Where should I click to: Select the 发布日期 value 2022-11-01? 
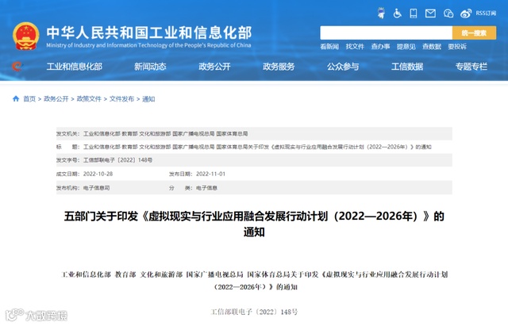tap(210, 174)
